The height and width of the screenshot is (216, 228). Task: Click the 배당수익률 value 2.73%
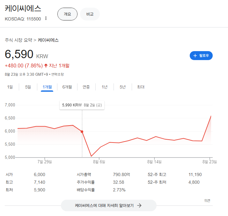119,190
